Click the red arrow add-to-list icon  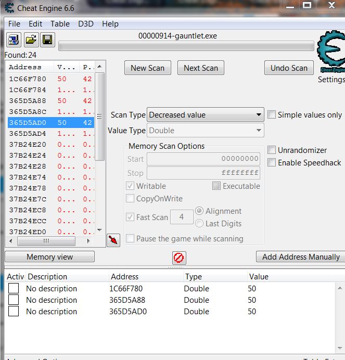[x=113, y=240]
